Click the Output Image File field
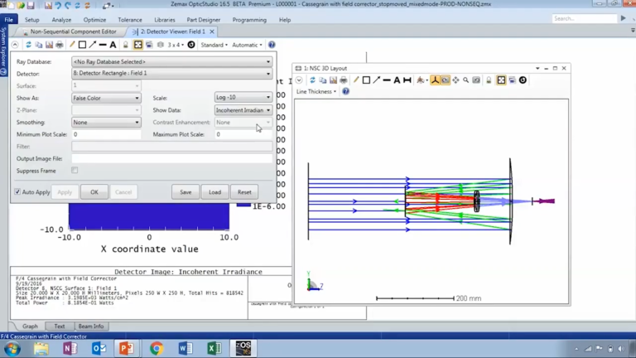The height and width of the screenshot is (358, 636). (x=171, y=158)
